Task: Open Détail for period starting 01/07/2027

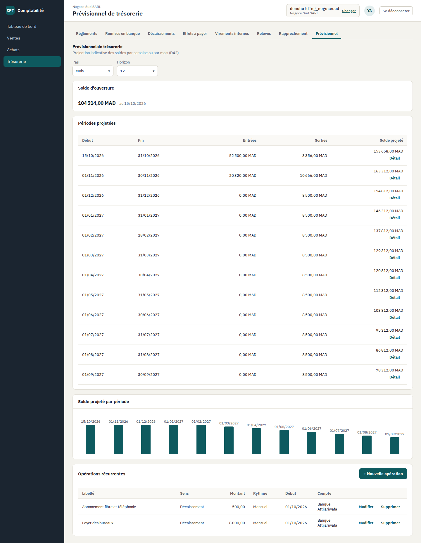Action: tap(395, 337)
